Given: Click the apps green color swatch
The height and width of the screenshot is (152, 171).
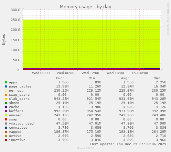Looking at the screenshot, I should click(x=6, y=82).
